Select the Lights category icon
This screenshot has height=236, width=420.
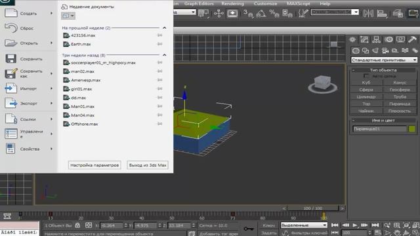375,50
